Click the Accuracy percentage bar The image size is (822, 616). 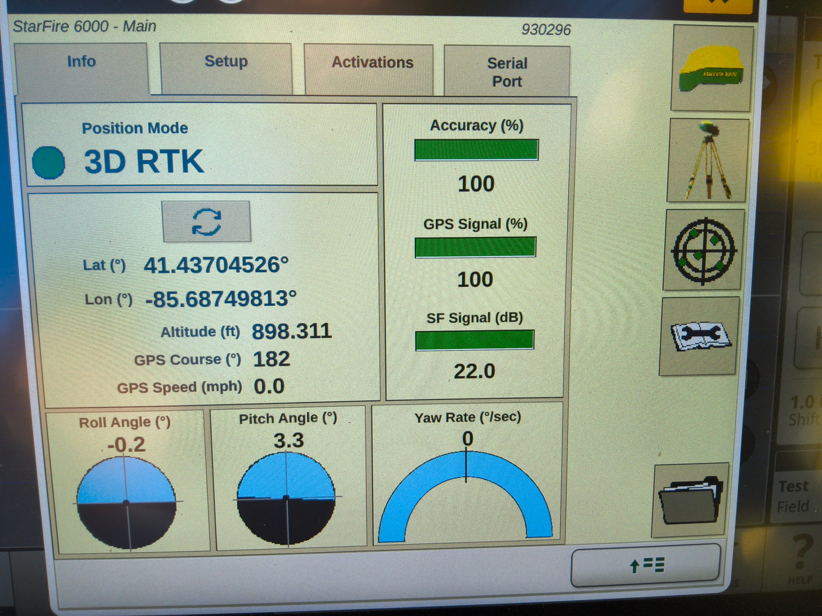pyautogui.click(x=476, y=149)
